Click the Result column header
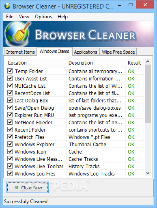The image size is (157, 208). pyautogui.click(x=134, y=63)
